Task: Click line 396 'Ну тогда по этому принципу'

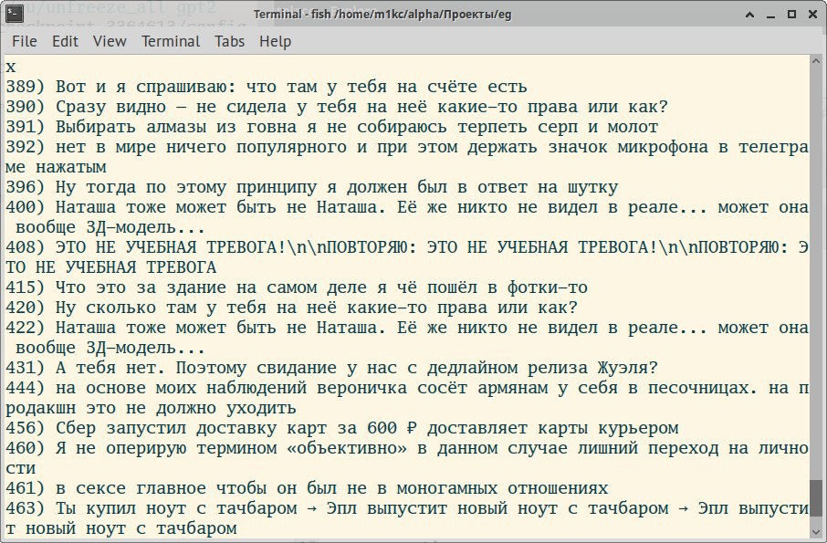Action: 311,186
